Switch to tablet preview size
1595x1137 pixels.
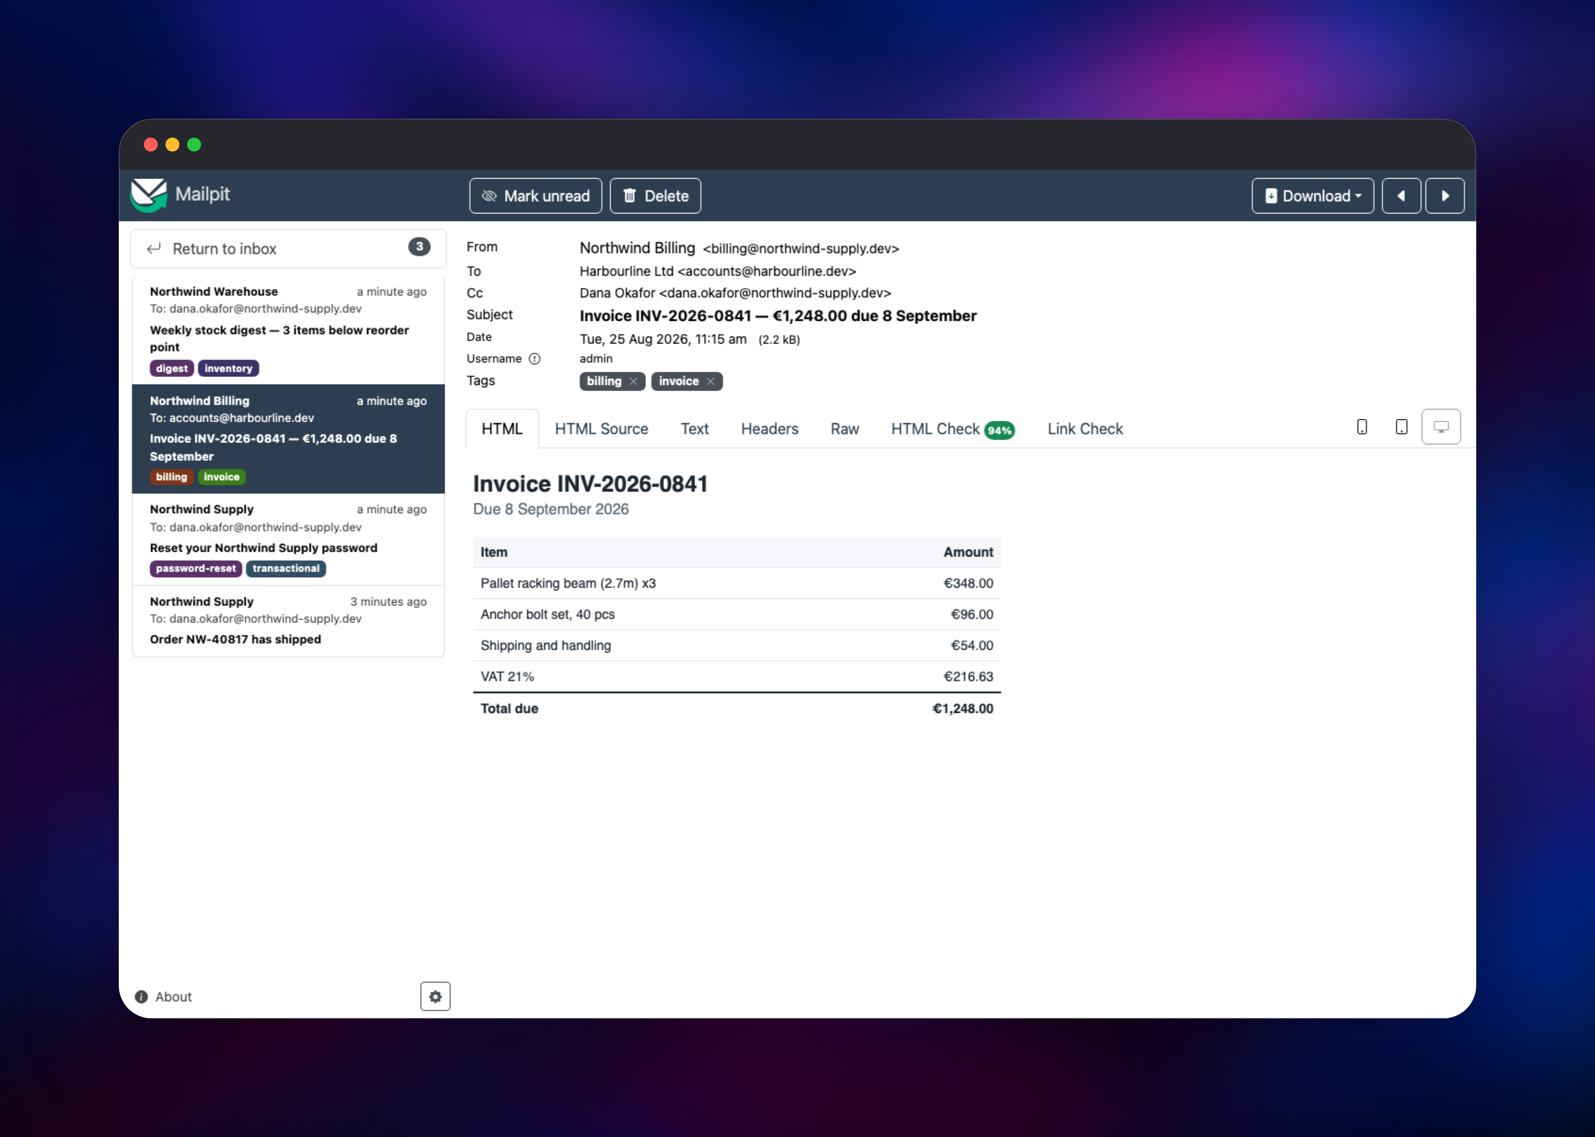[x=1401, y=427]
